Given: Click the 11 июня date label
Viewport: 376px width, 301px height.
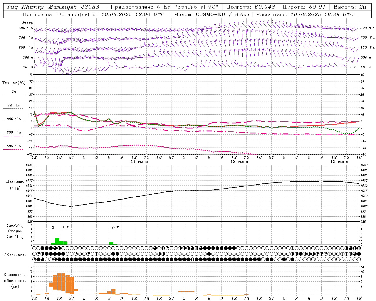Looking at the screenshot, I should click(x=139, y=162).
